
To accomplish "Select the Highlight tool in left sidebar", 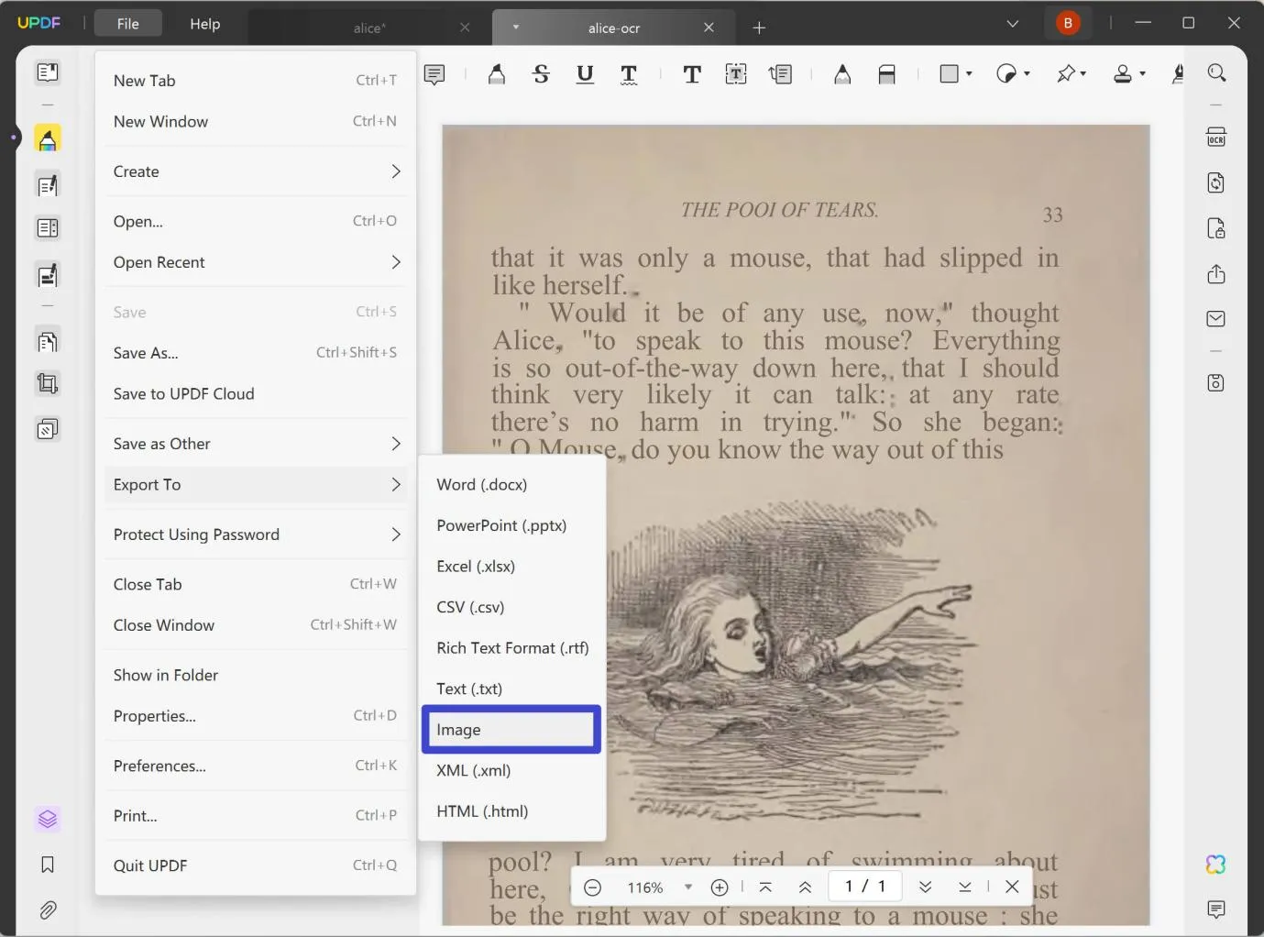I will (x=47, y=138).
